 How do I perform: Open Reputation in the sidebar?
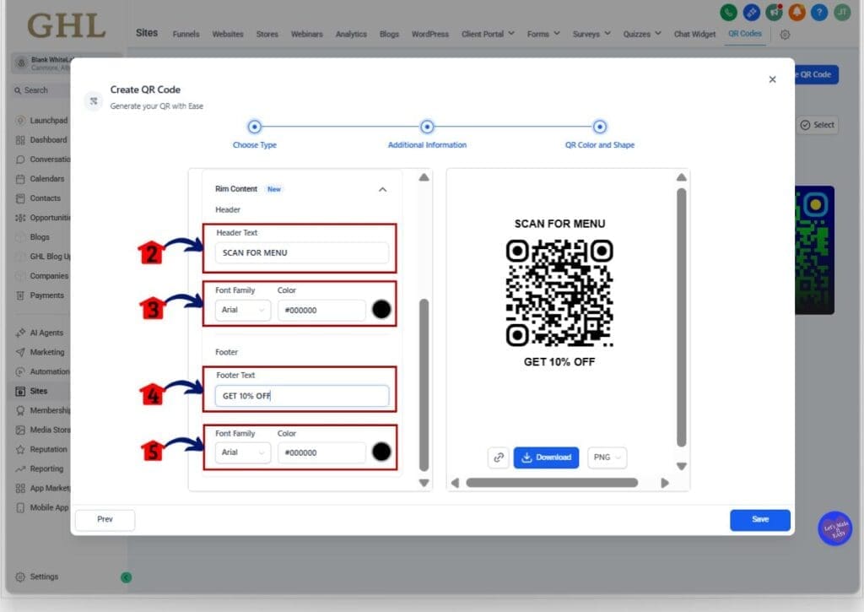click(x=42, y=449)
